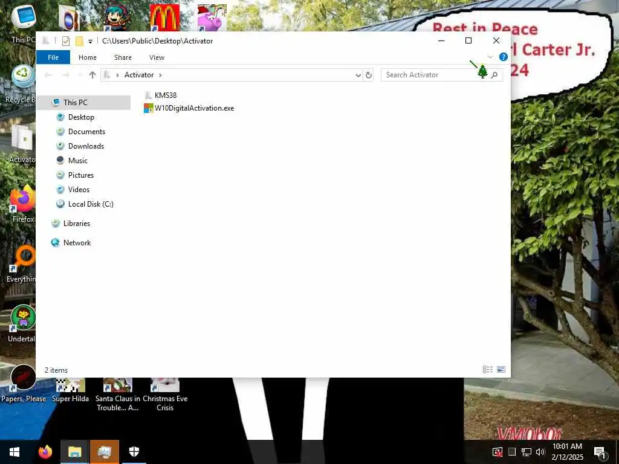Click the New folder quick access icon

79,41
